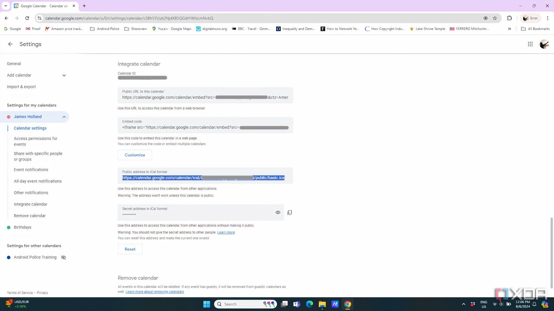This screenshot has height=311, width=554.
Task: Open digitalmusic.org bookmark
Action: pos(212,29)
